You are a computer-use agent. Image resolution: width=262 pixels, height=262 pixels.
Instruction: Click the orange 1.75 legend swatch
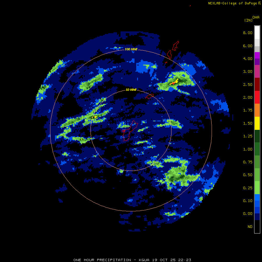[x=257, y=110]
